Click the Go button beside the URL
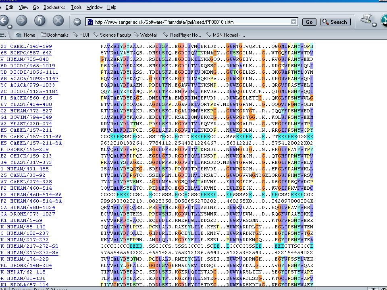Viewport: 387px width, 290px height. (x=309, y=22)
